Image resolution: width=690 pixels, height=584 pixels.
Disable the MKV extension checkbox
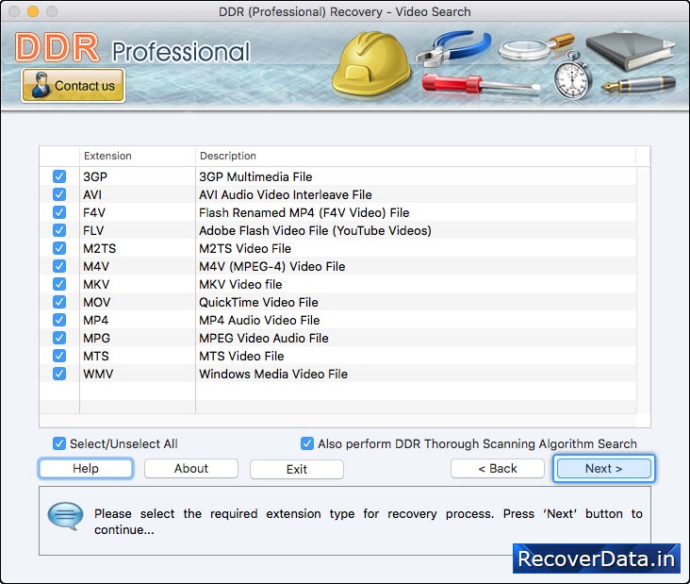coord(59,284)
